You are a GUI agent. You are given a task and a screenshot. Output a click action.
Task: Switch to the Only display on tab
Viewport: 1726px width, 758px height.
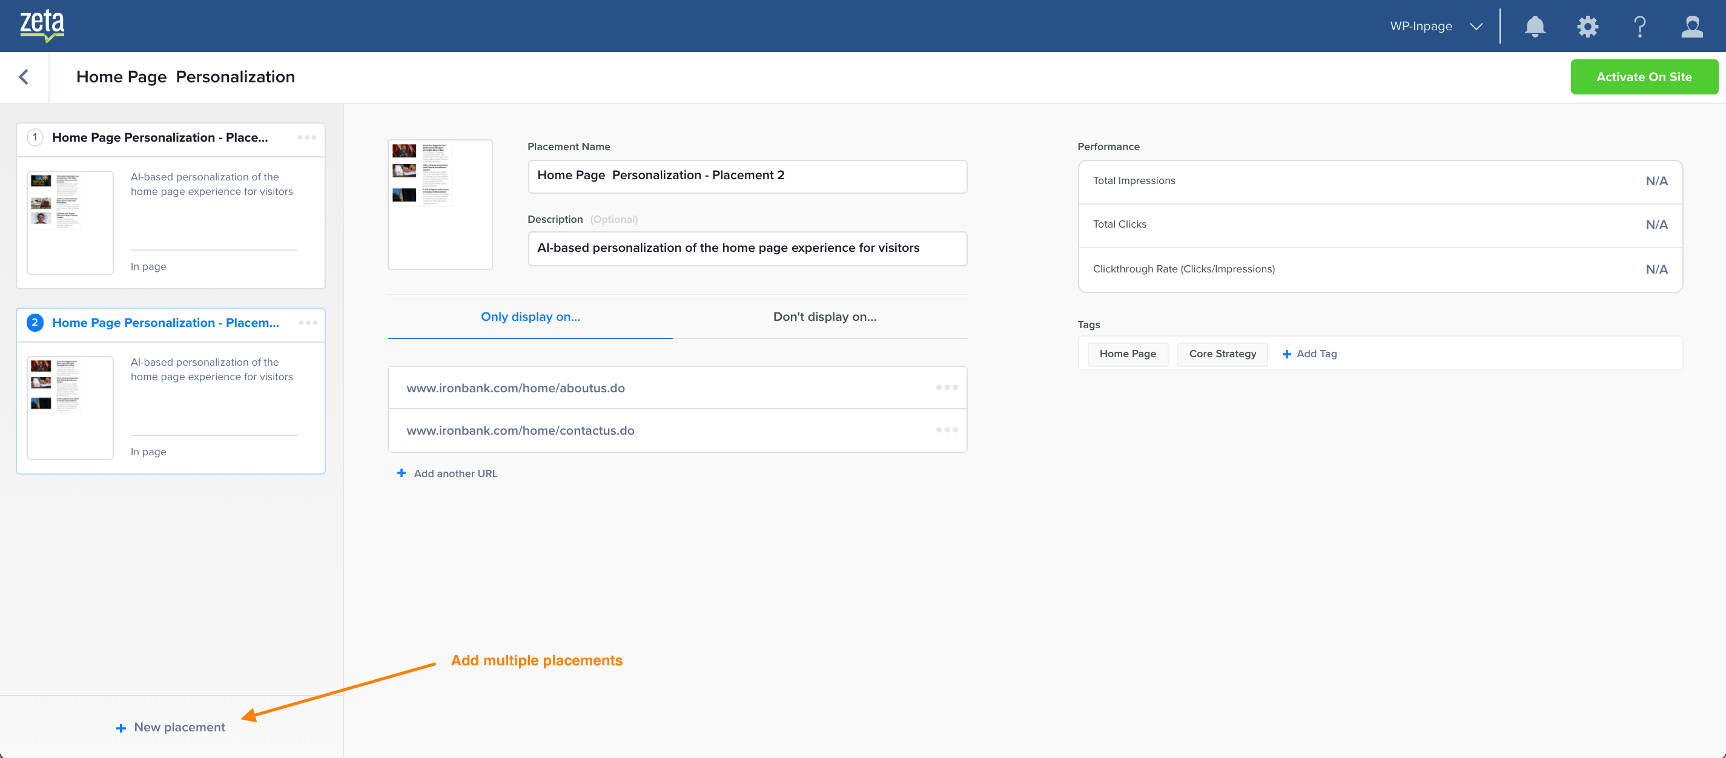530,317
